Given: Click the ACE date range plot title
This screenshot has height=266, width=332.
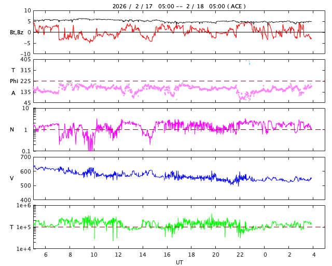Looking at the screenshot, I should pos(179,6).
